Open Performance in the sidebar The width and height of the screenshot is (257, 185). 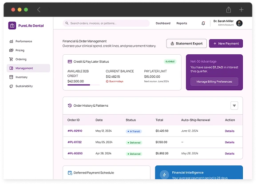[x=28, y=41]
